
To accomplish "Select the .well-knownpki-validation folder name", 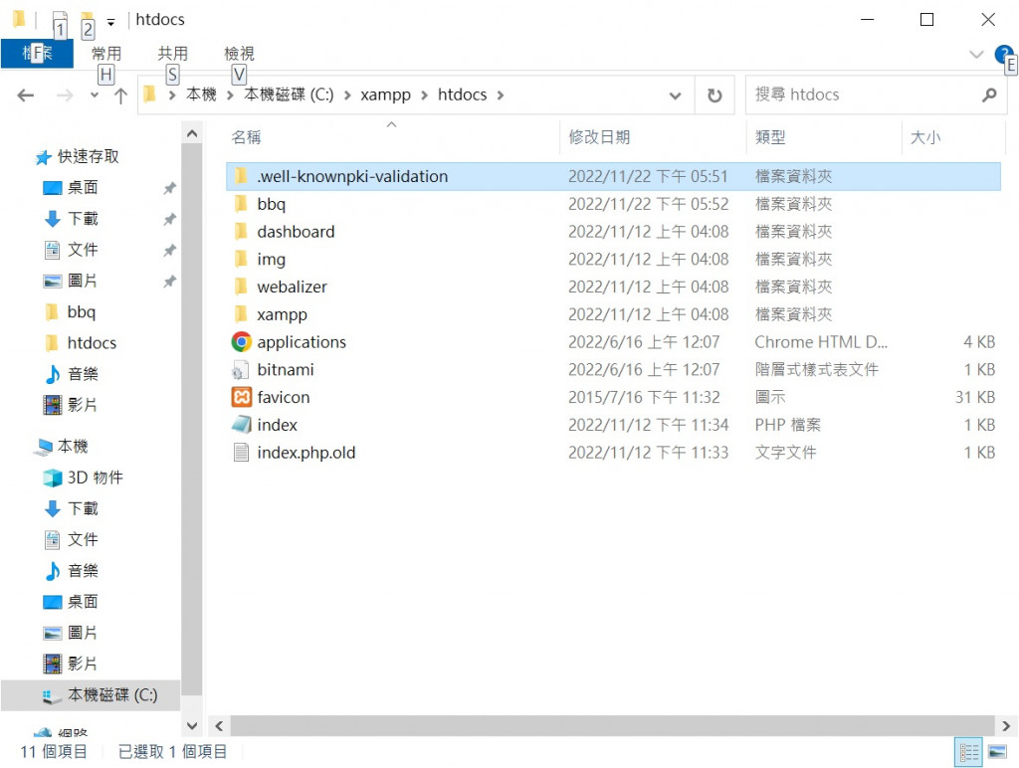I will (352, 177).
